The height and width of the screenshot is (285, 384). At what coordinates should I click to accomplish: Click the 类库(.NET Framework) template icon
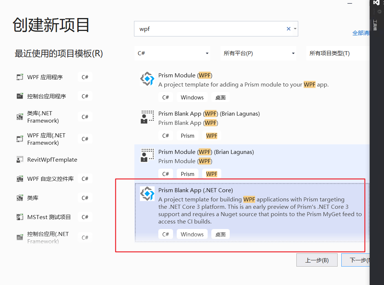(x=20, y=117)
